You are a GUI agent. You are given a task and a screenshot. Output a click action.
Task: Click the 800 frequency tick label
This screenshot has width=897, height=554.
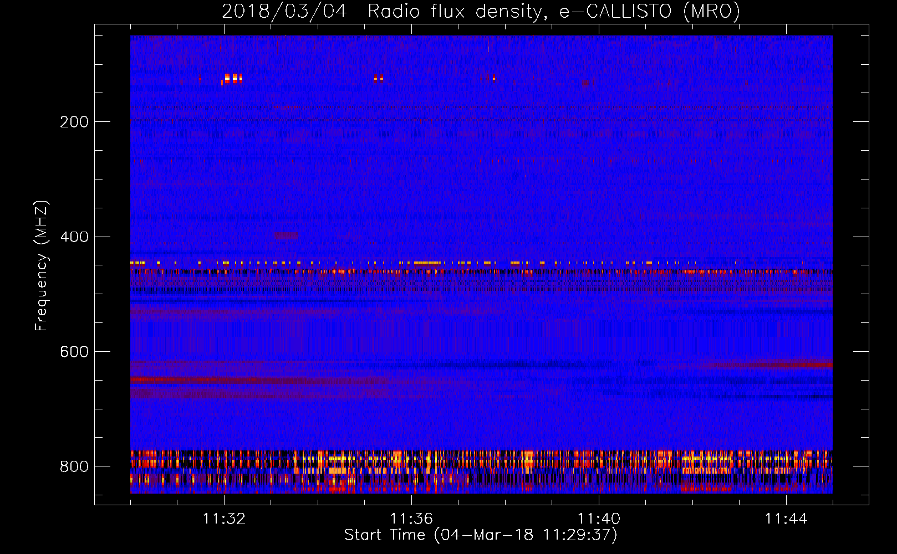pyautogui.click(x=74, y=467)
